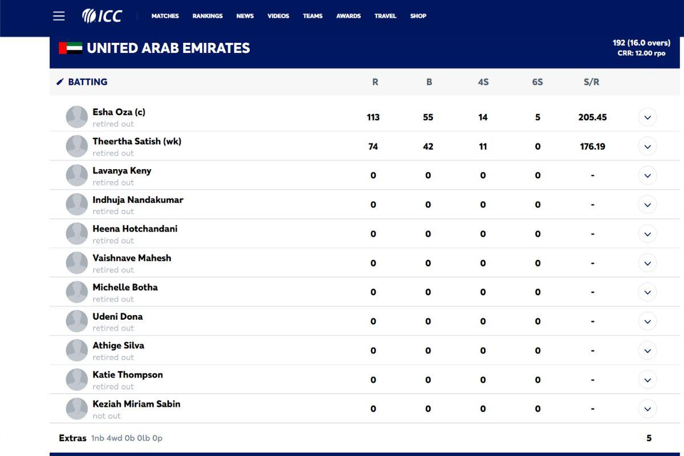Expand Esha Oza's batting details
This screenshot has width=684, height=456.
(648, 117)
